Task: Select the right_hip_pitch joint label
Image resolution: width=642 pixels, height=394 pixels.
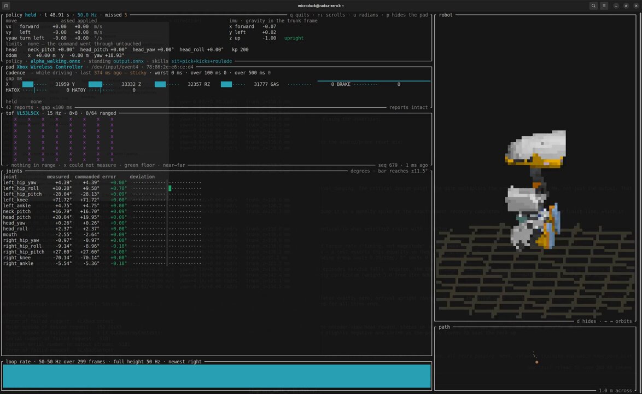Action: [x=24, y=252]
